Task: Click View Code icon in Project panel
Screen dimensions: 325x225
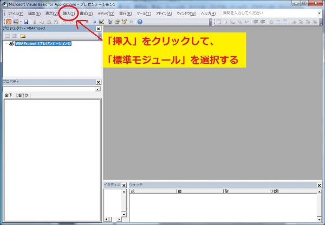Action: [x=8, y=36]
